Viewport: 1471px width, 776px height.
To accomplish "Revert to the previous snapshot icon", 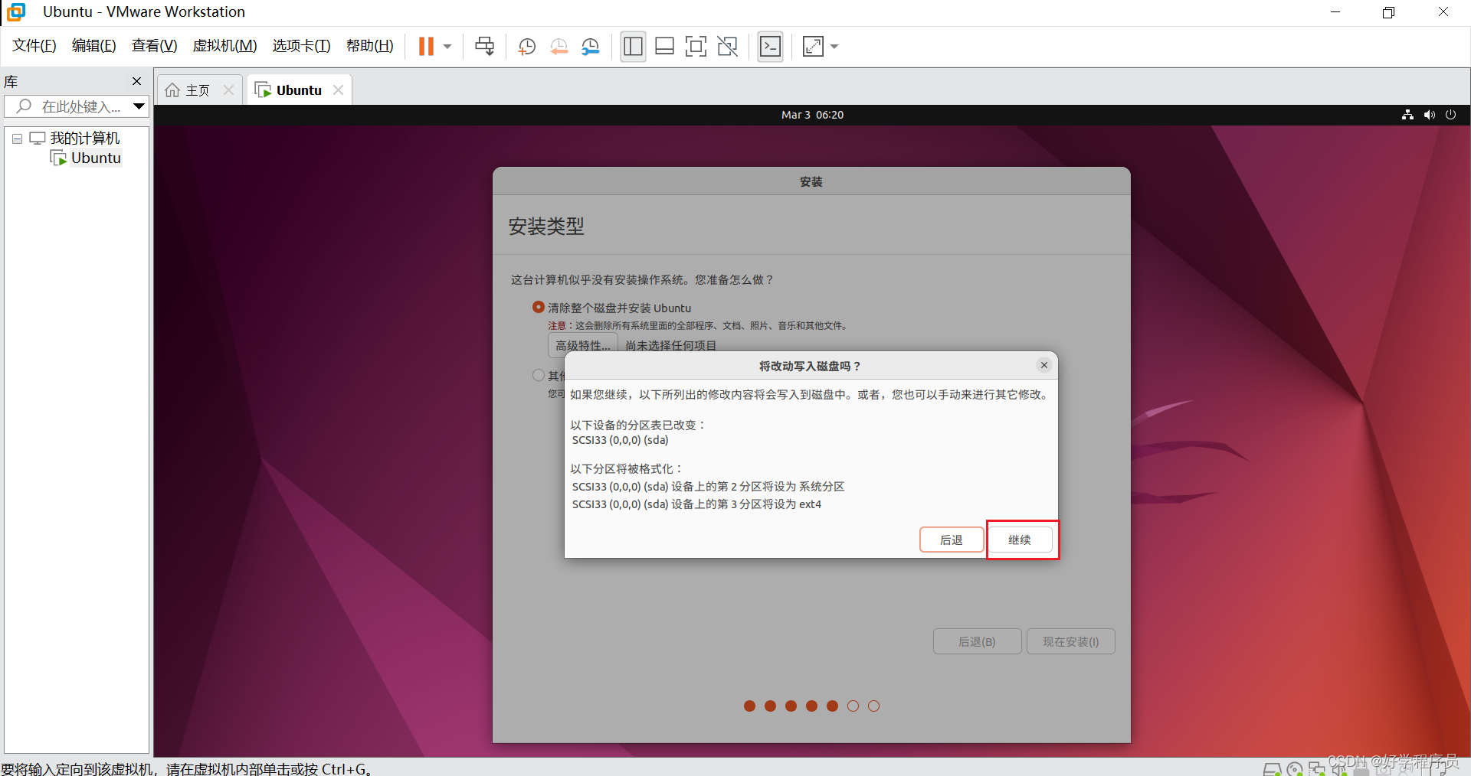I will 559,47.
